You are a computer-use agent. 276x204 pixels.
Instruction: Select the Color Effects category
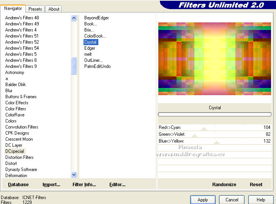(17, 103)
